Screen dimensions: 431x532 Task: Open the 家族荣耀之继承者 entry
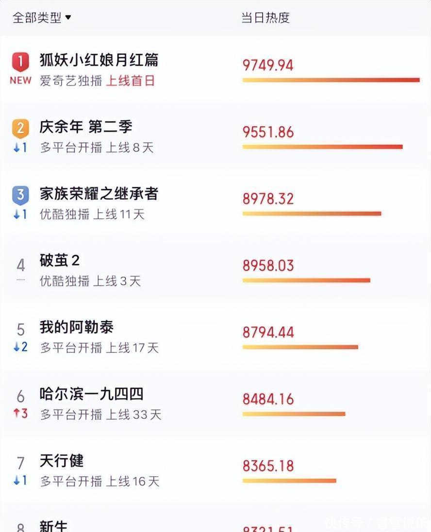click(99, 194)
